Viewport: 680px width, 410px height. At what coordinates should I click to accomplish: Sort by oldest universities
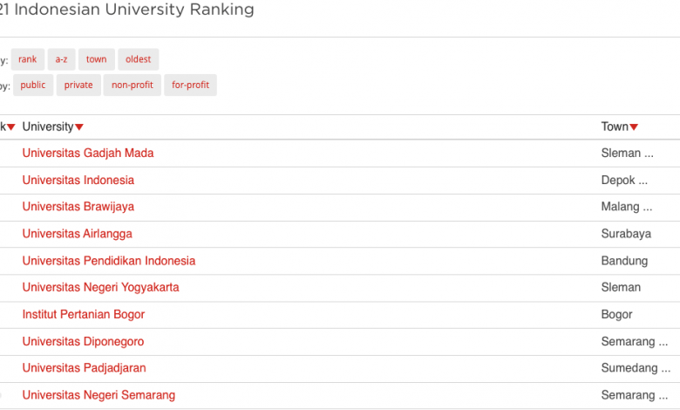pos(138,59)
